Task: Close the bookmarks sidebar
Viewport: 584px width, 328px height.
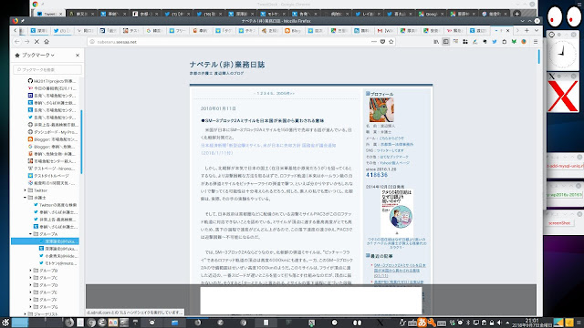Action: [x=78, y=55]
